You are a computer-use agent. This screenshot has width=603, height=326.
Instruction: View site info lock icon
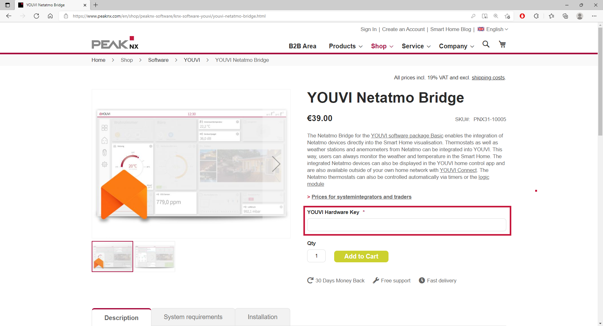click(x=66, y=16)
